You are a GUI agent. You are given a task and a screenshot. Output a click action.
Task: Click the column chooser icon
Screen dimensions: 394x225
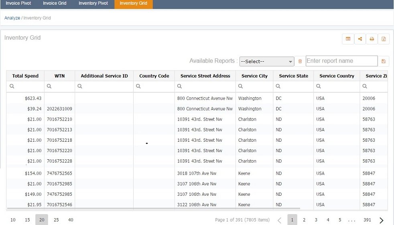point(348,39)
